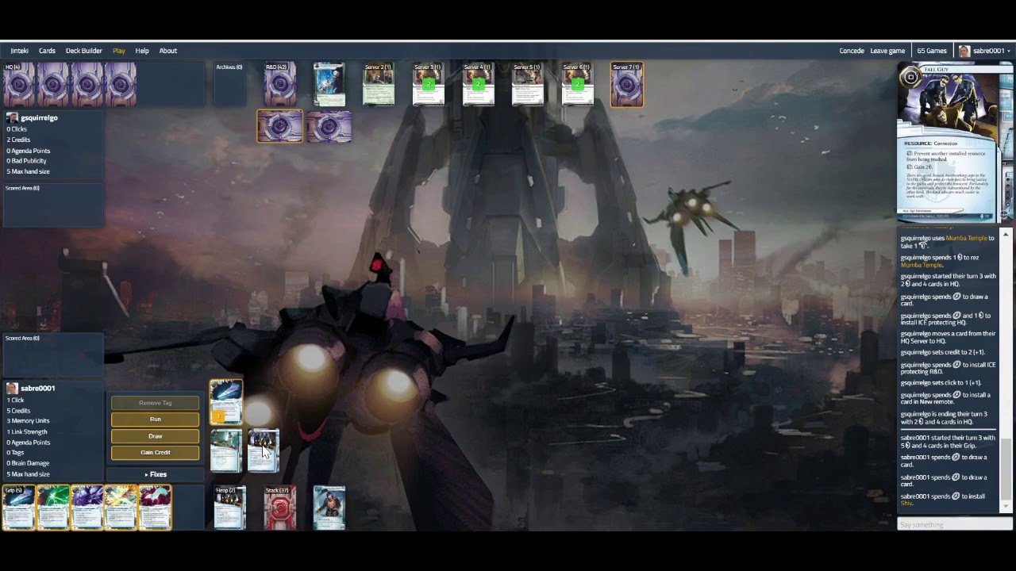Select the R&D (42) deck
Viewport: 1016px width, 571px height.
[x=279, y=84]
